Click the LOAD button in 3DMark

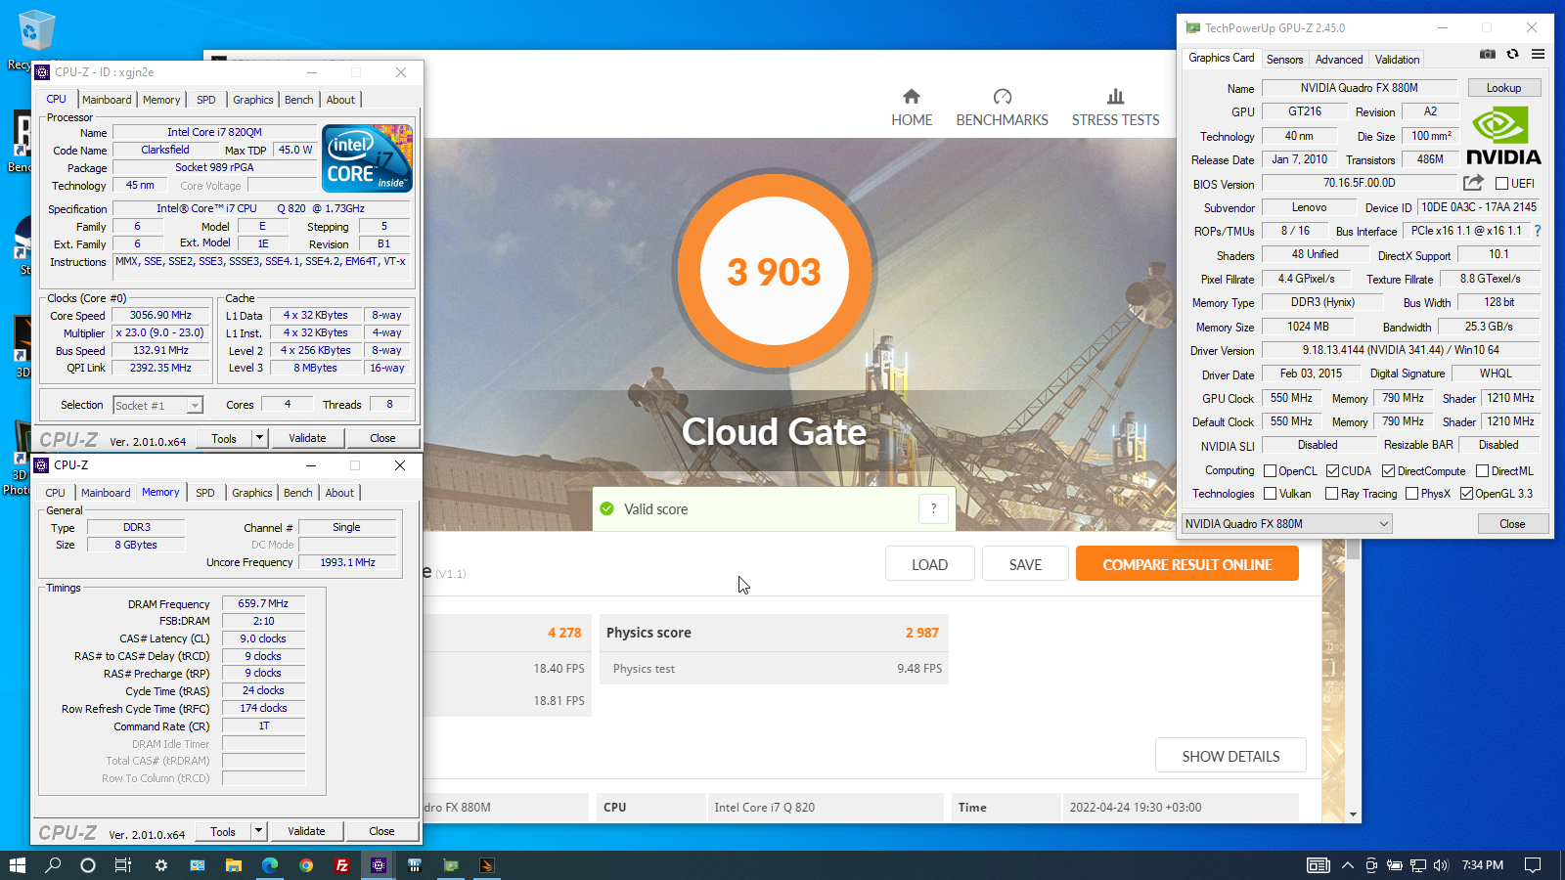pos(929,564)
